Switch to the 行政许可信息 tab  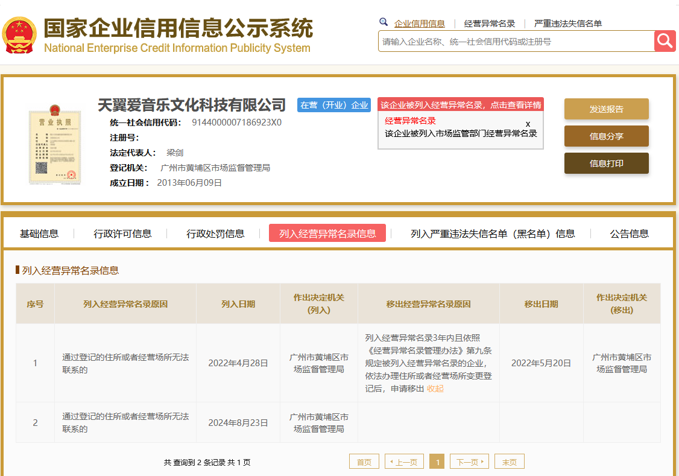(122, 234)
